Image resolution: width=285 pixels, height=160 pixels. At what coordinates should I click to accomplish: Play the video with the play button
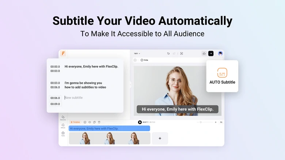(140, 122)
